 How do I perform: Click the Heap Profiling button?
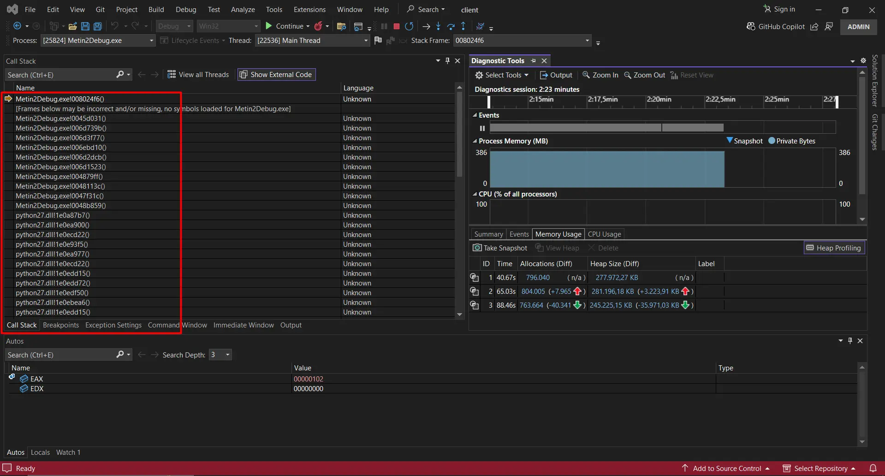[x=834, y=248]
